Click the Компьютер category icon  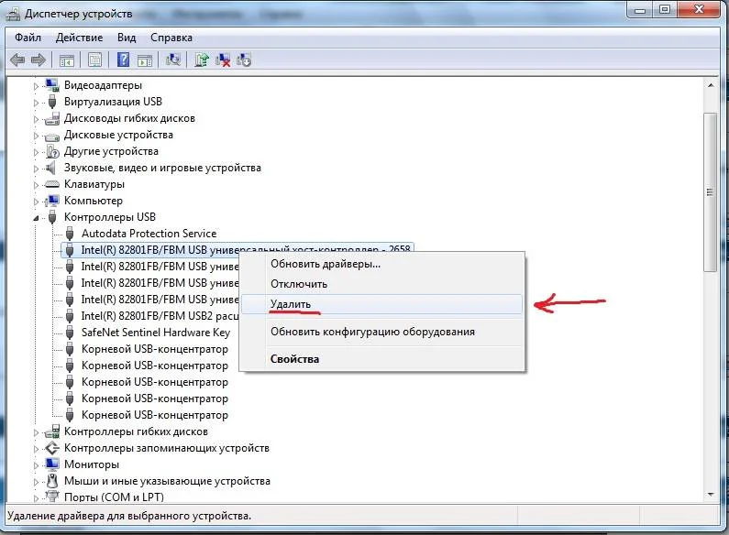tap(52, 201)
